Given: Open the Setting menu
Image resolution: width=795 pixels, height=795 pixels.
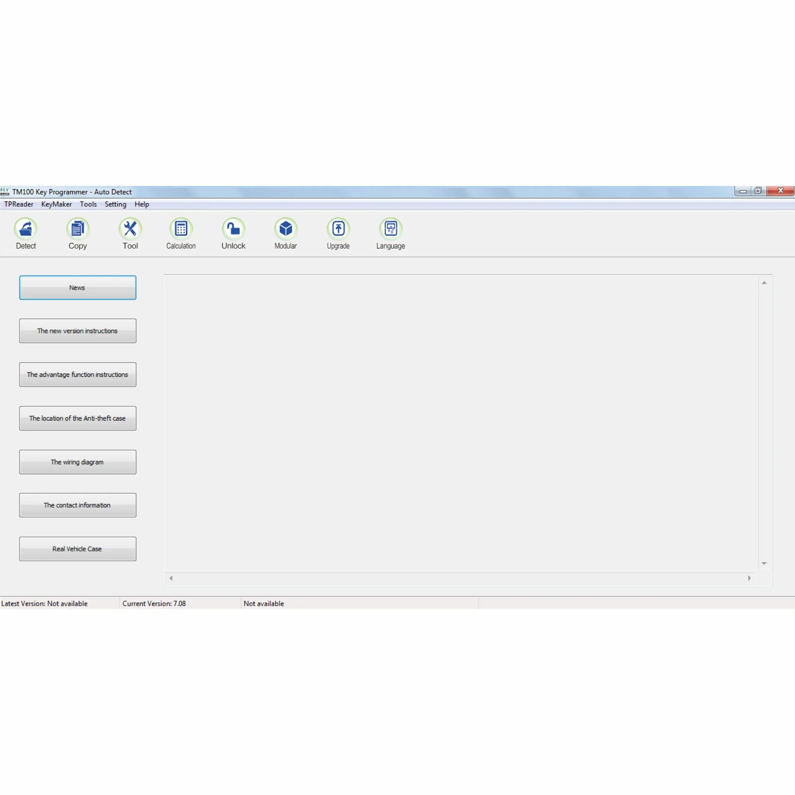Looking at the screenshot, I should 115,204.
